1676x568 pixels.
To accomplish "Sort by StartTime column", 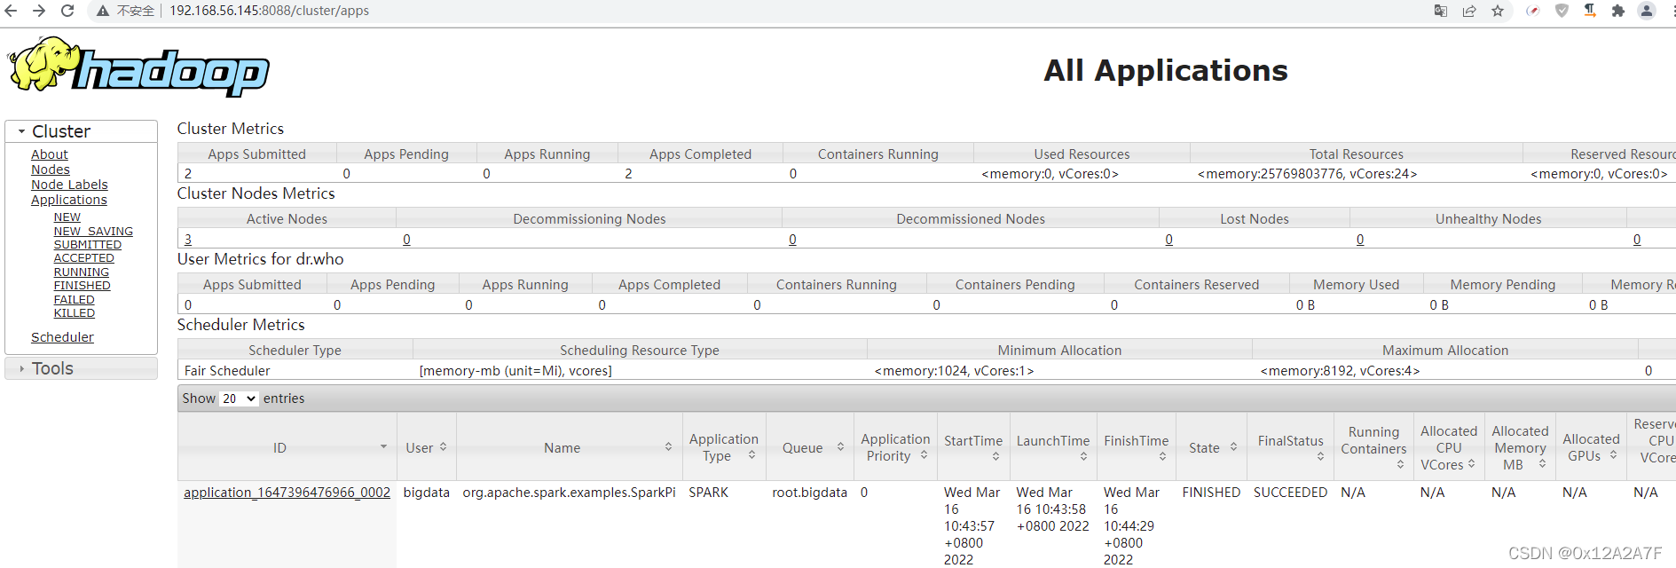I will 995,456.
